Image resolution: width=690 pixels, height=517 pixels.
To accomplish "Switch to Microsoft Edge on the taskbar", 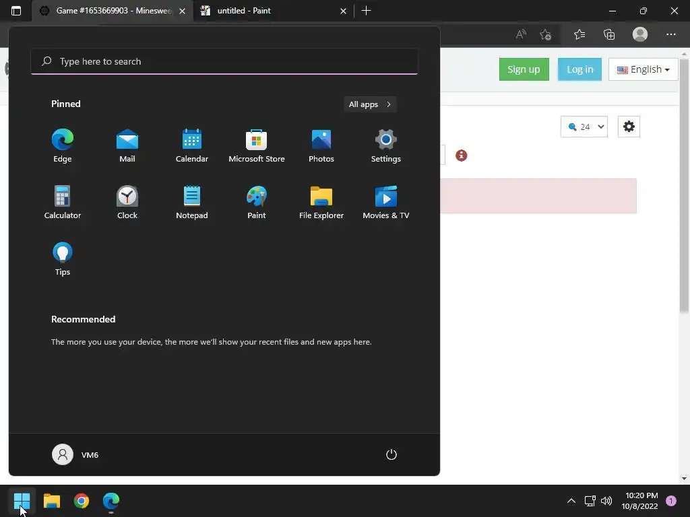I will click(x=111, y=501).
